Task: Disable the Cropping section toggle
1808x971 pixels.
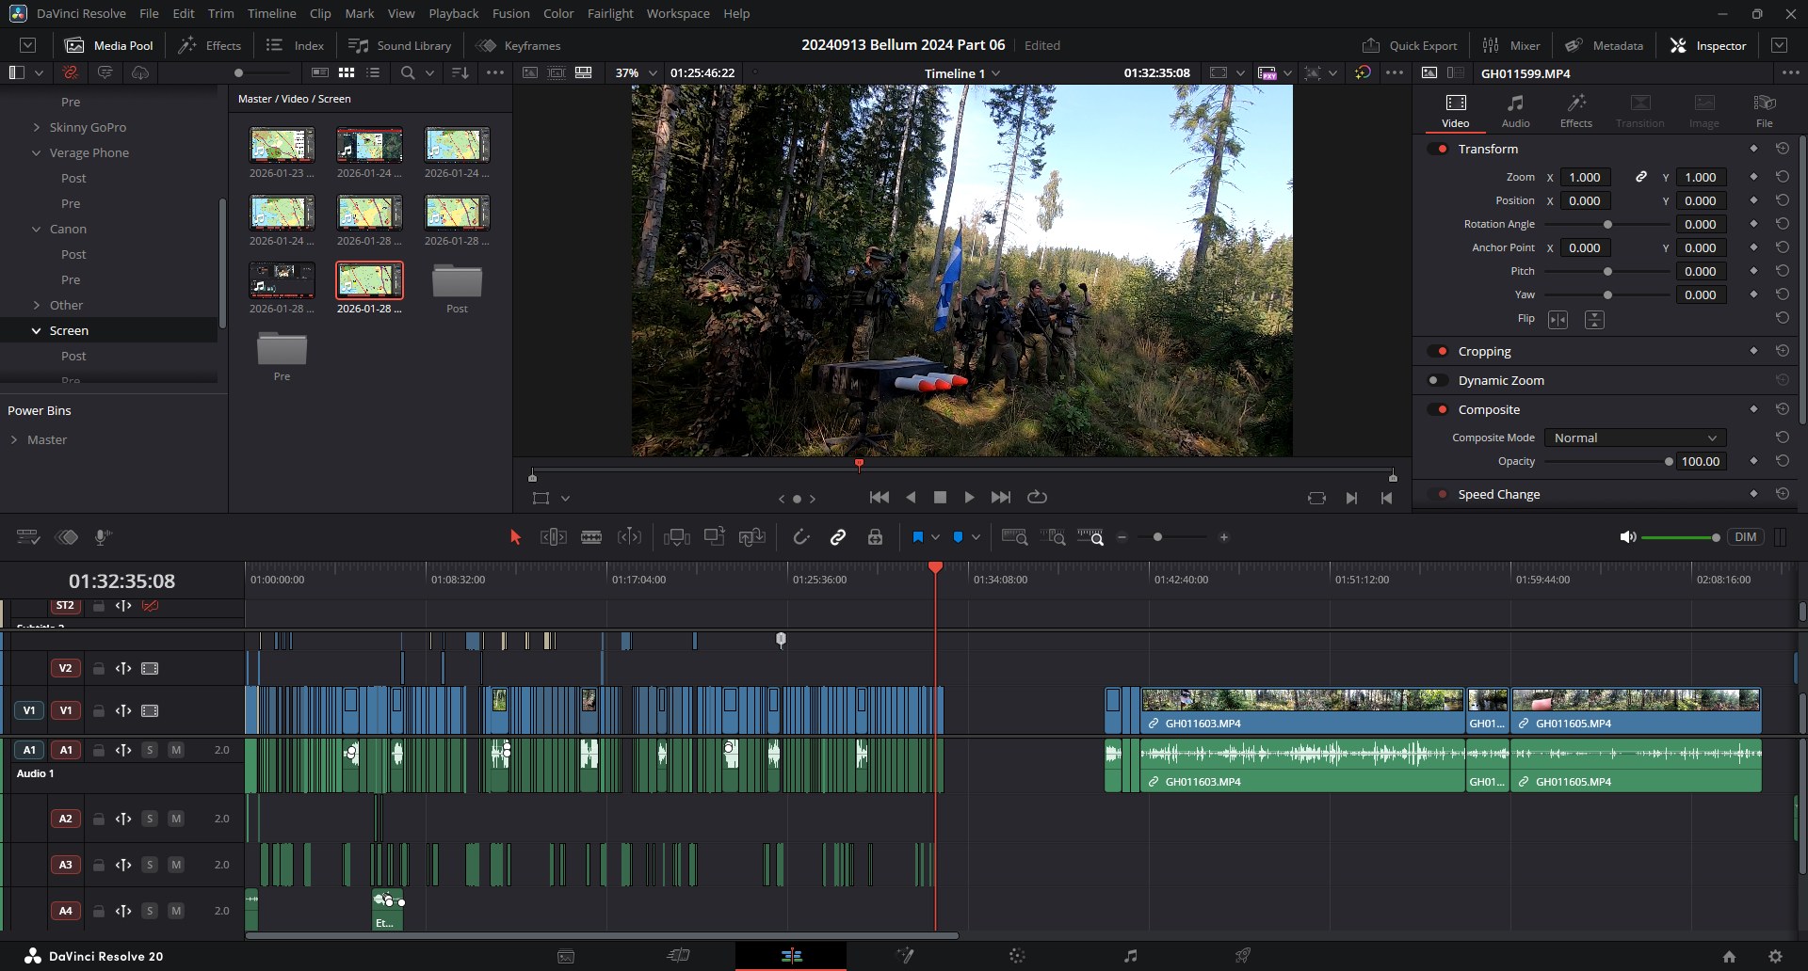Action: pos(1437,351)
